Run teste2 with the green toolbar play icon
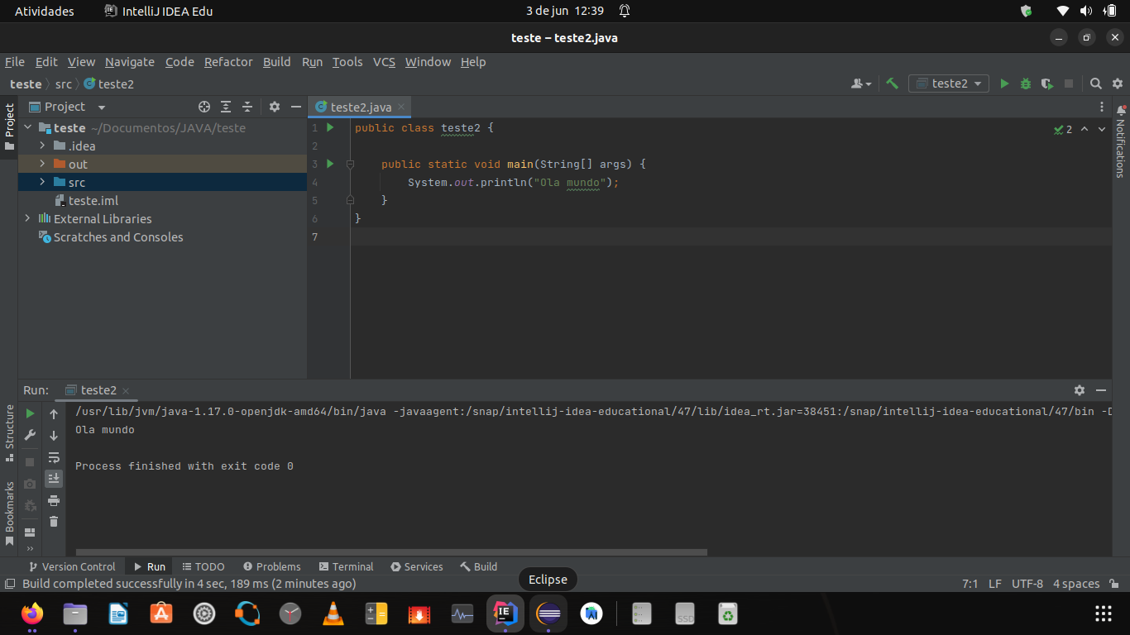The height and width of the screenshot is (635, 1130). coord(1004,84)
